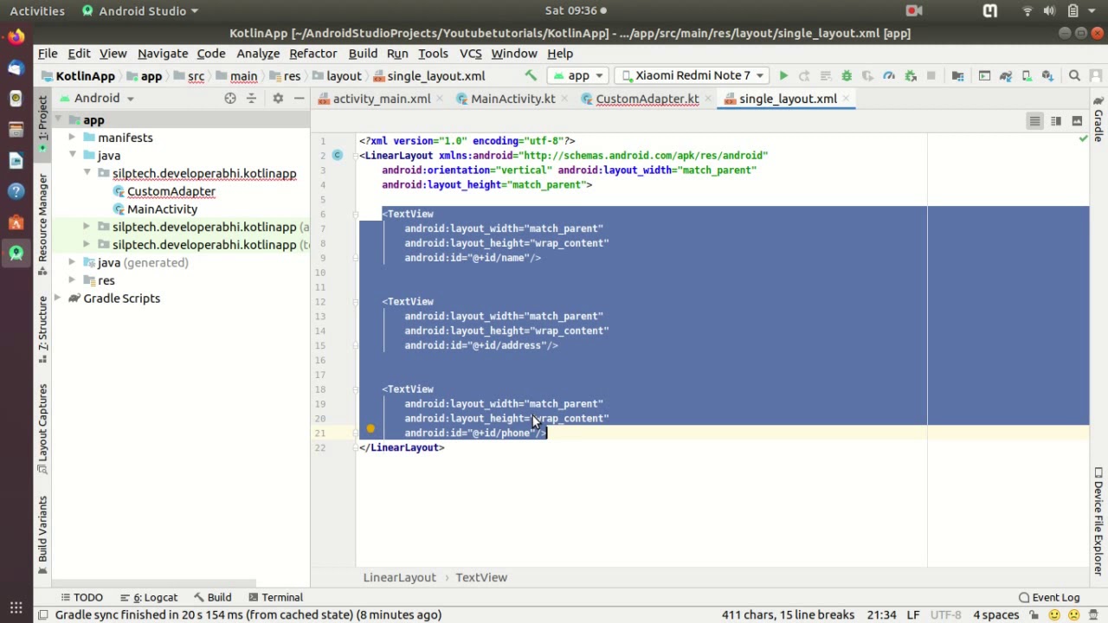Run the app with green play icon

click(x=783, y=75)
